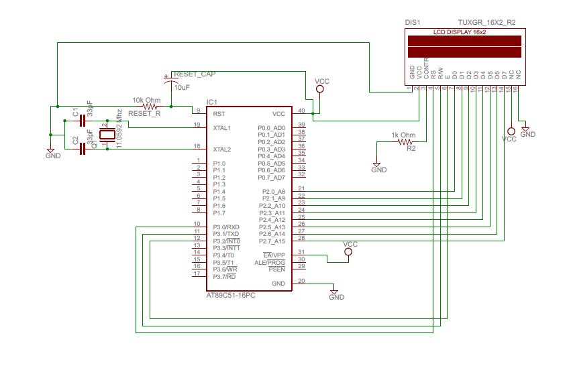Image resolution: width=571 pixels, height=368 pixels.
Task: Click the R2 reference label
Action: click(411, 149)
